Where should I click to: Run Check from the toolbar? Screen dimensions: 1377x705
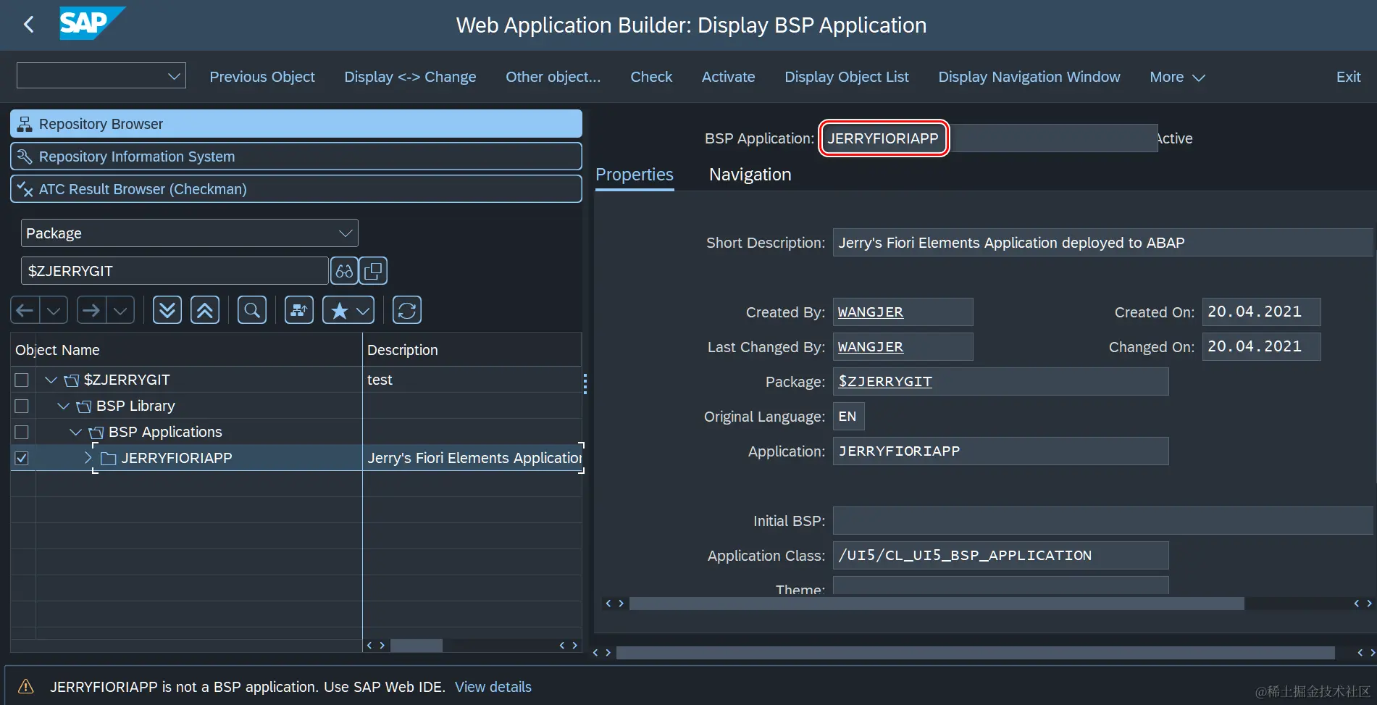651,77
